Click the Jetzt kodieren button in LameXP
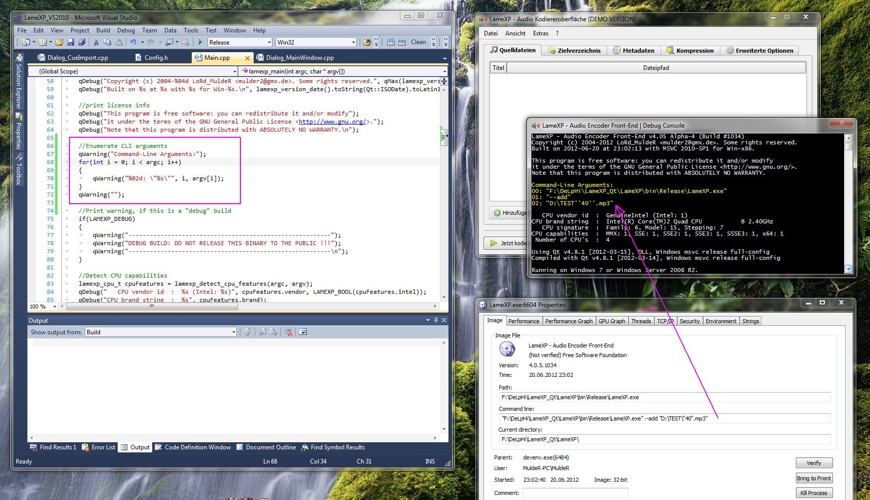870x500 pixels. 506,243
